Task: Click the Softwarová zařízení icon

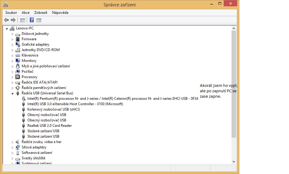Action: click(x=18, y=153)
